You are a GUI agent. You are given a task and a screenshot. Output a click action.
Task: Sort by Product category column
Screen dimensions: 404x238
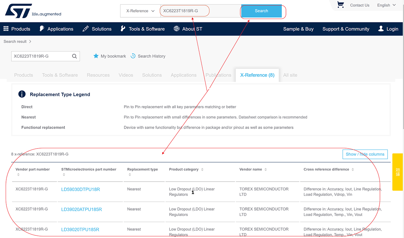point(202,170)
